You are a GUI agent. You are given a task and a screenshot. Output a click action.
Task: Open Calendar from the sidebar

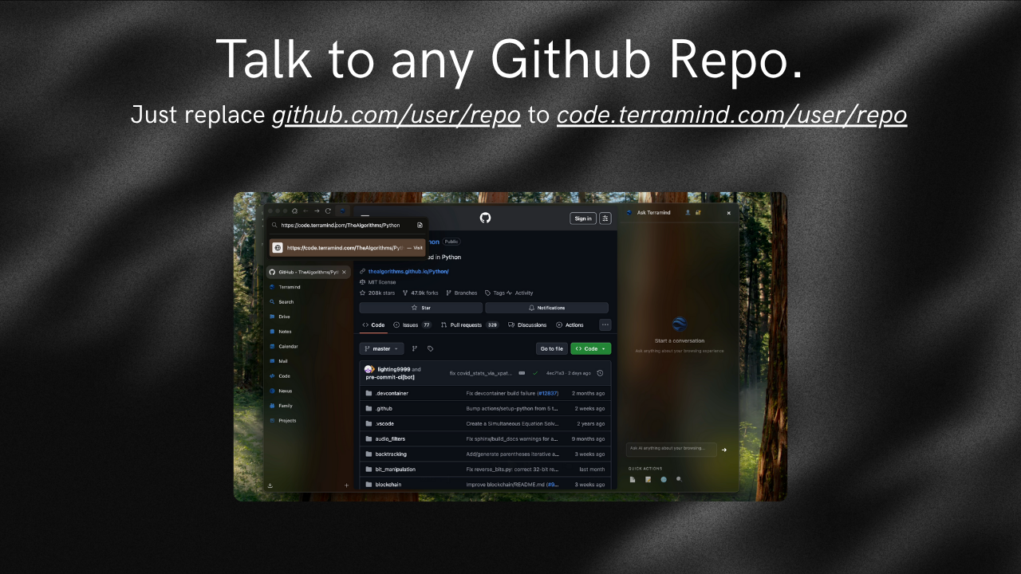(286, 346)
